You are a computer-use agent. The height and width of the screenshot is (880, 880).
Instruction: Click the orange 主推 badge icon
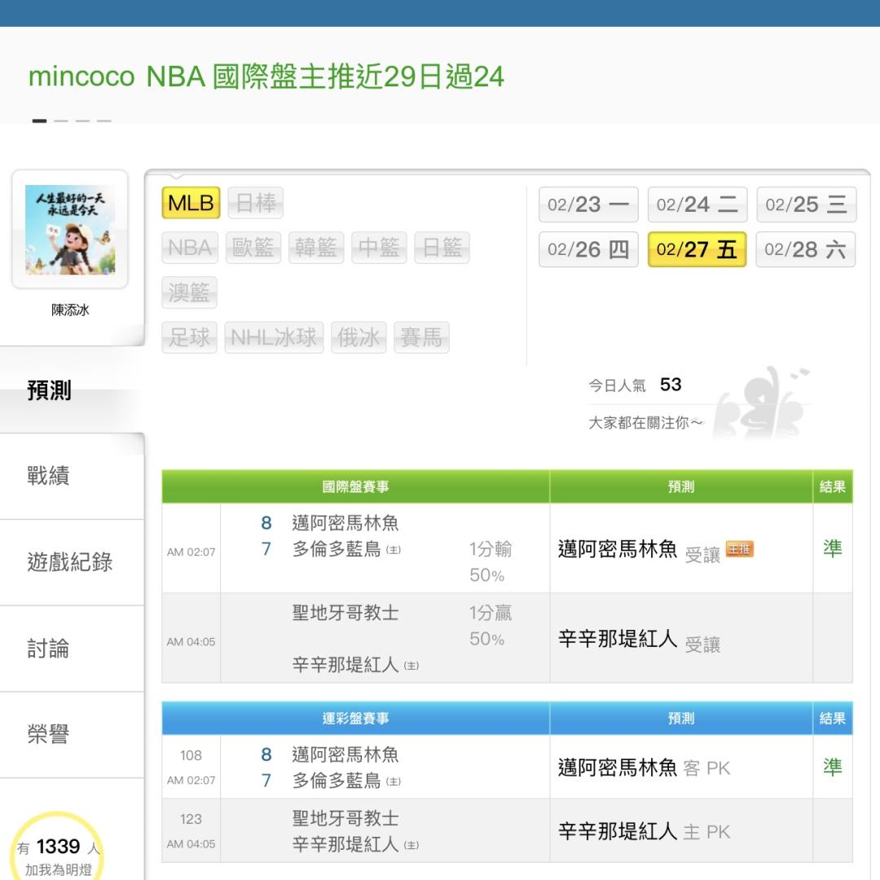pos(739,550)
